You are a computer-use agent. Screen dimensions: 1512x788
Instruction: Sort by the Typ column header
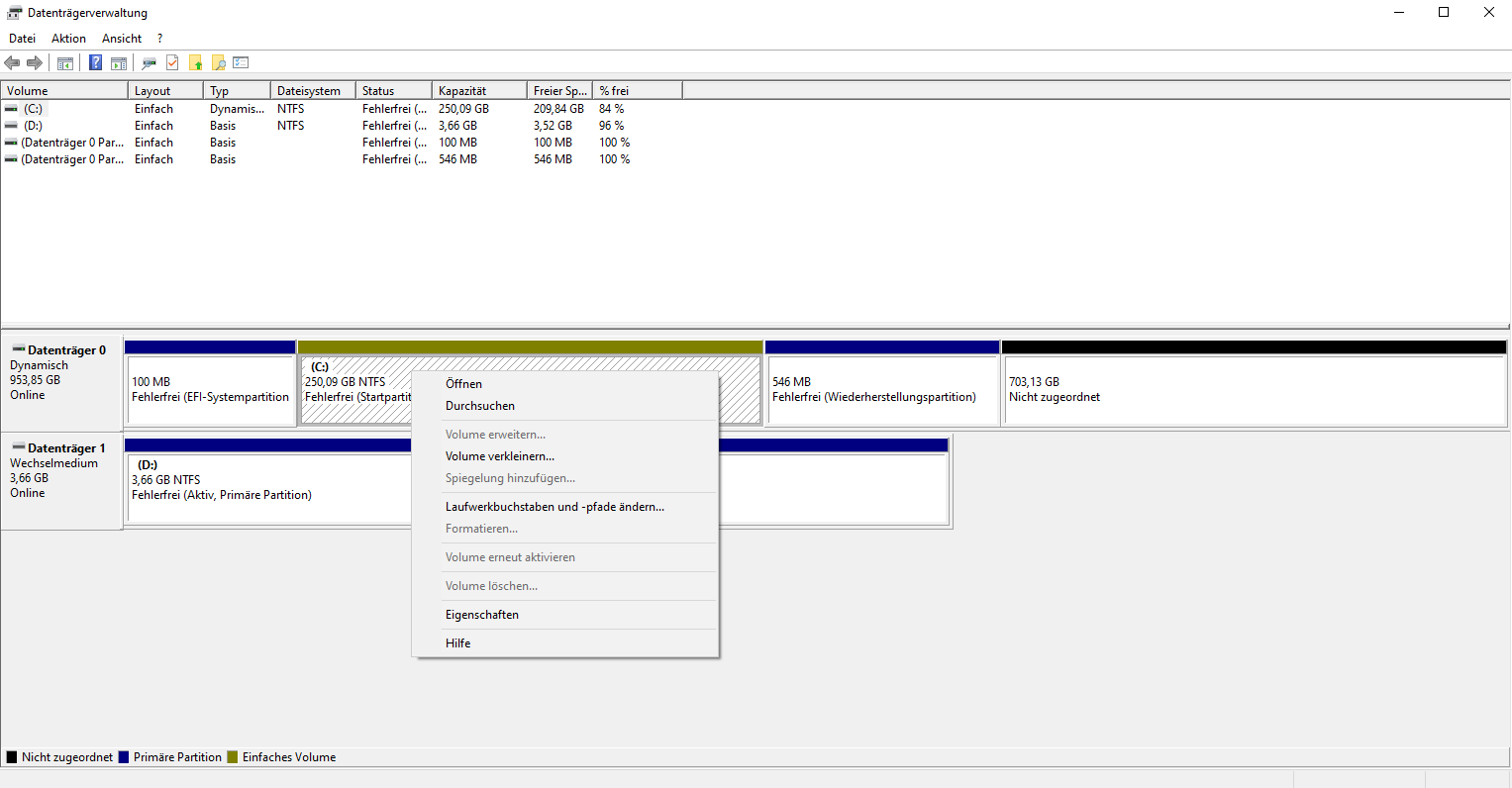(x=237, y=90)
